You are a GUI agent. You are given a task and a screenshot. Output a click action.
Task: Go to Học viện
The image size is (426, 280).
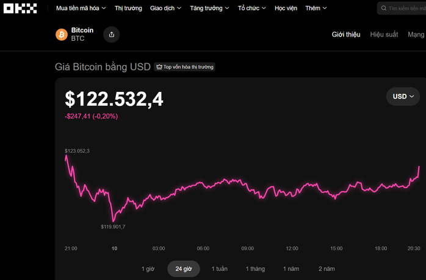[x=286, y=9]
